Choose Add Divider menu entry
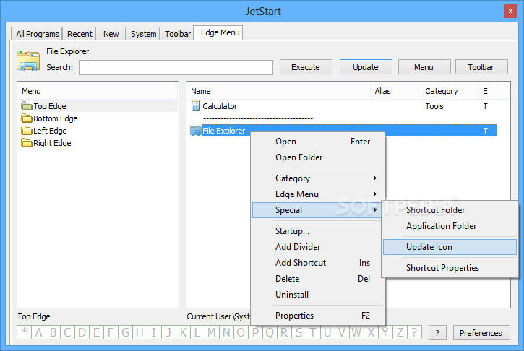The height and width of the screenshot is (351, 524). pyautogui.click(x=317, y=247)
